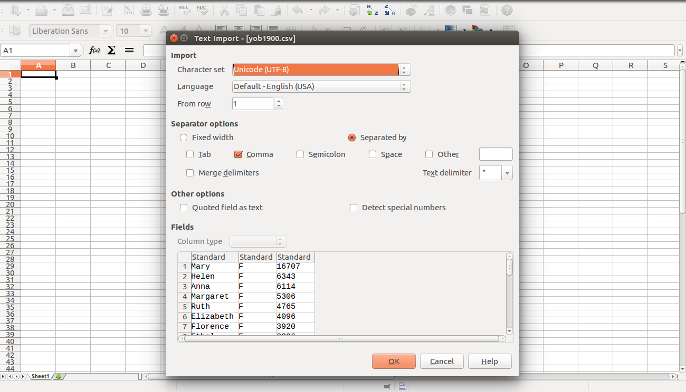Click the Sort Descending toolbar icon
The width and height of the screenshot is (686, 392).
point(390,10)
